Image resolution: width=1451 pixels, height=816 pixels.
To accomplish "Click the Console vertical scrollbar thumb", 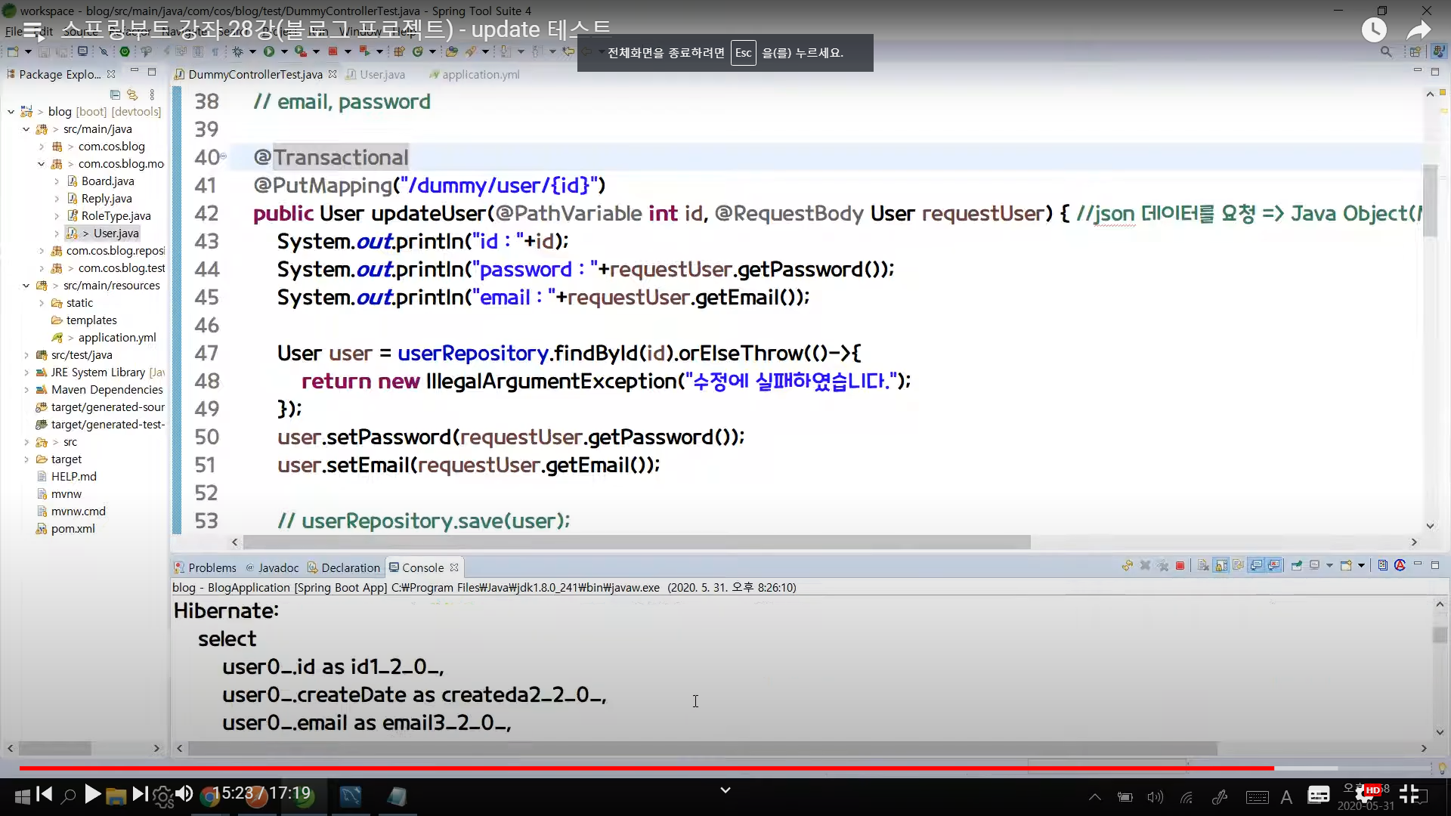I will point(1440,635).
